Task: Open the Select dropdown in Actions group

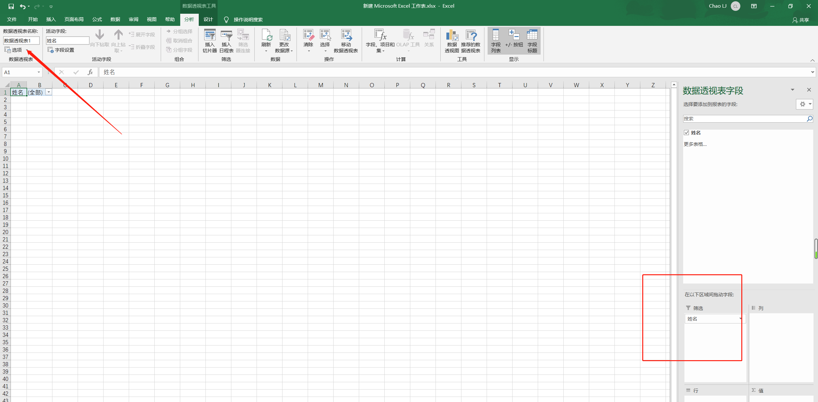Action: [325, 41]
